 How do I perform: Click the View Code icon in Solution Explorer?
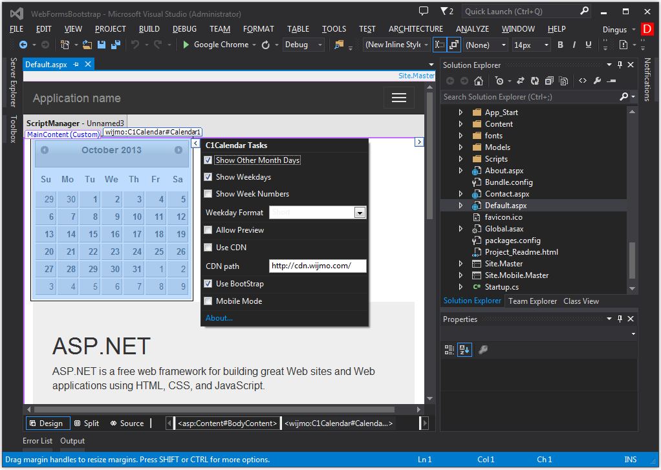pos(583,81)
